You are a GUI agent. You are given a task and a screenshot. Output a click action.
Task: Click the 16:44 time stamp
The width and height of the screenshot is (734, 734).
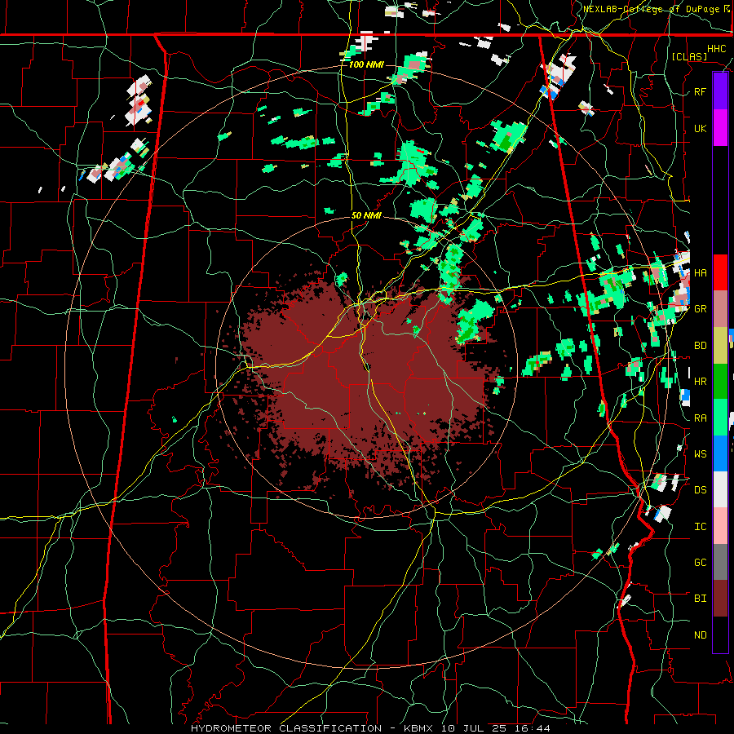[x=533, y=728]
